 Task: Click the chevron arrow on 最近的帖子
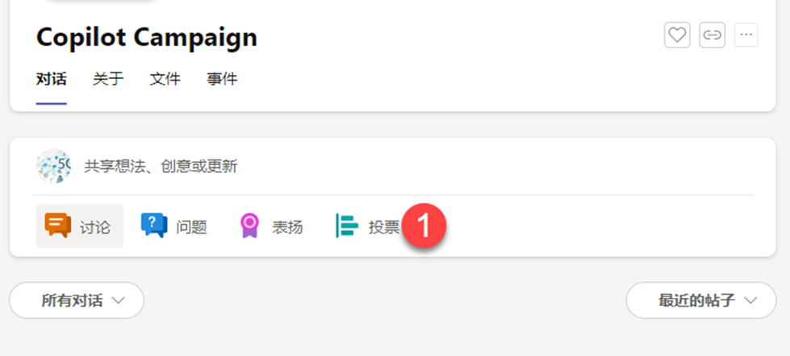pos(750,300)
